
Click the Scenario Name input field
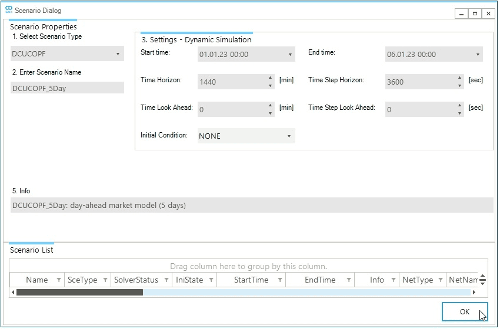(x=67, y=88)
